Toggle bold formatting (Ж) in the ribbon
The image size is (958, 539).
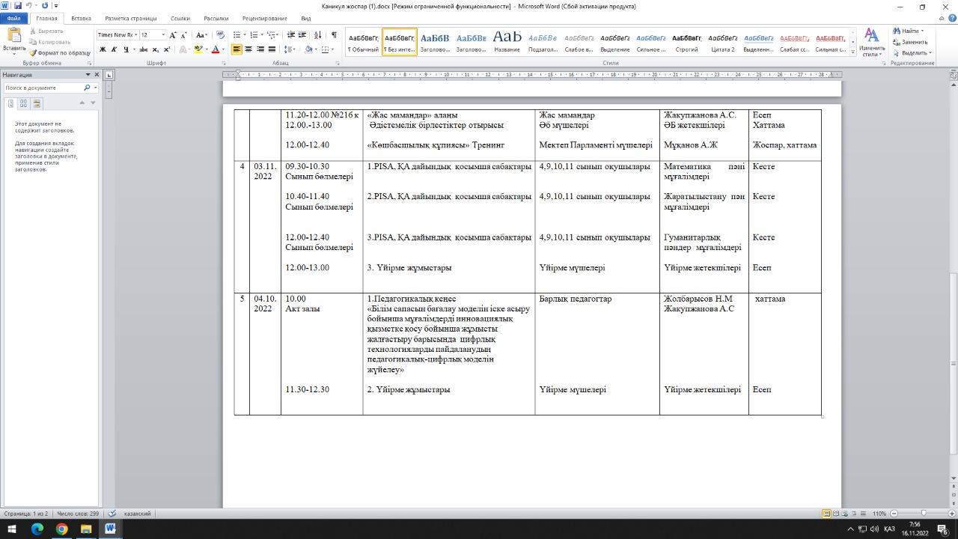click(103, 49)
